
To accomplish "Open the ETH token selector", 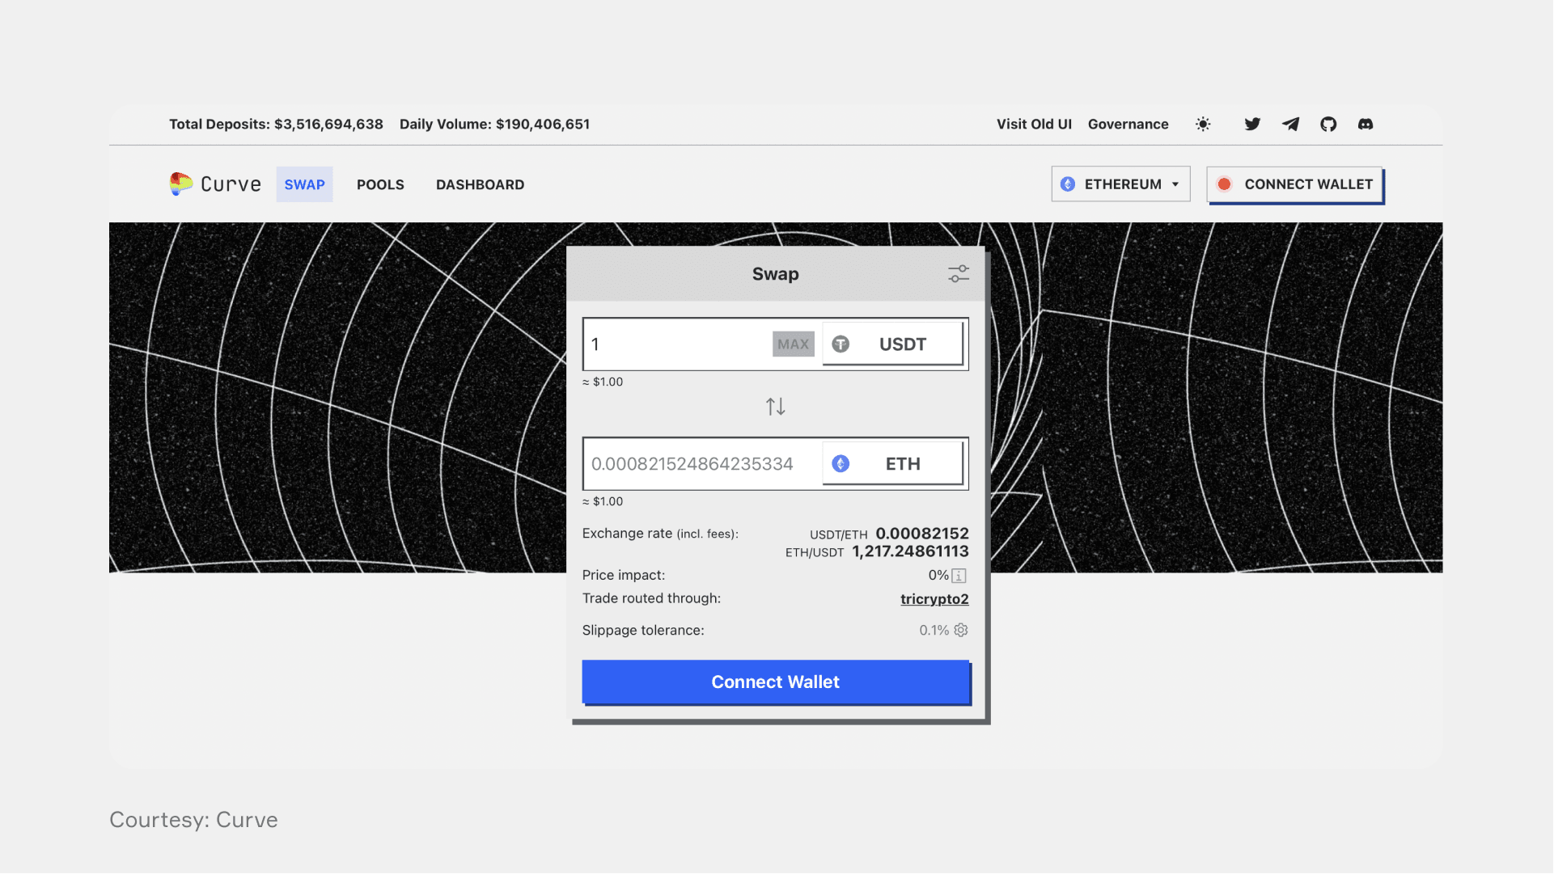I will [x=893, y=464].
